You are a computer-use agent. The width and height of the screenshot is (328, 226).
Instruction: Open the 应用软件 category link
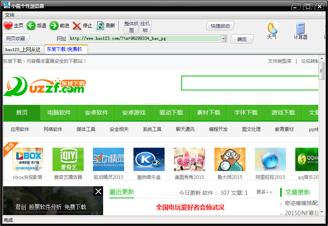[20, 129]
